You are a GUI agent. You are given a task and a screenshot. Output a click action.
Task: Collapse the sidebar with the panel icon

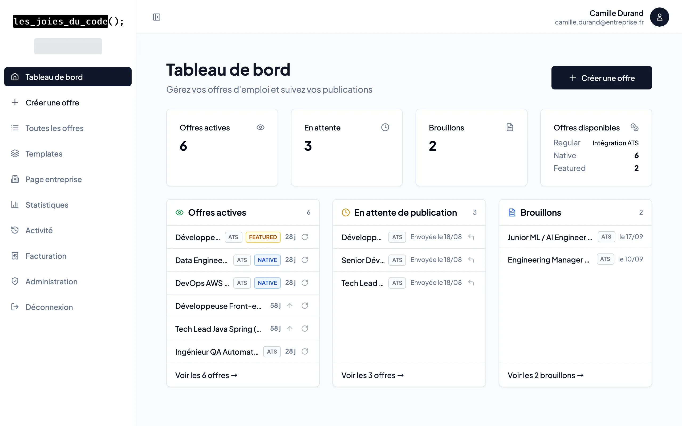point(156,17)
